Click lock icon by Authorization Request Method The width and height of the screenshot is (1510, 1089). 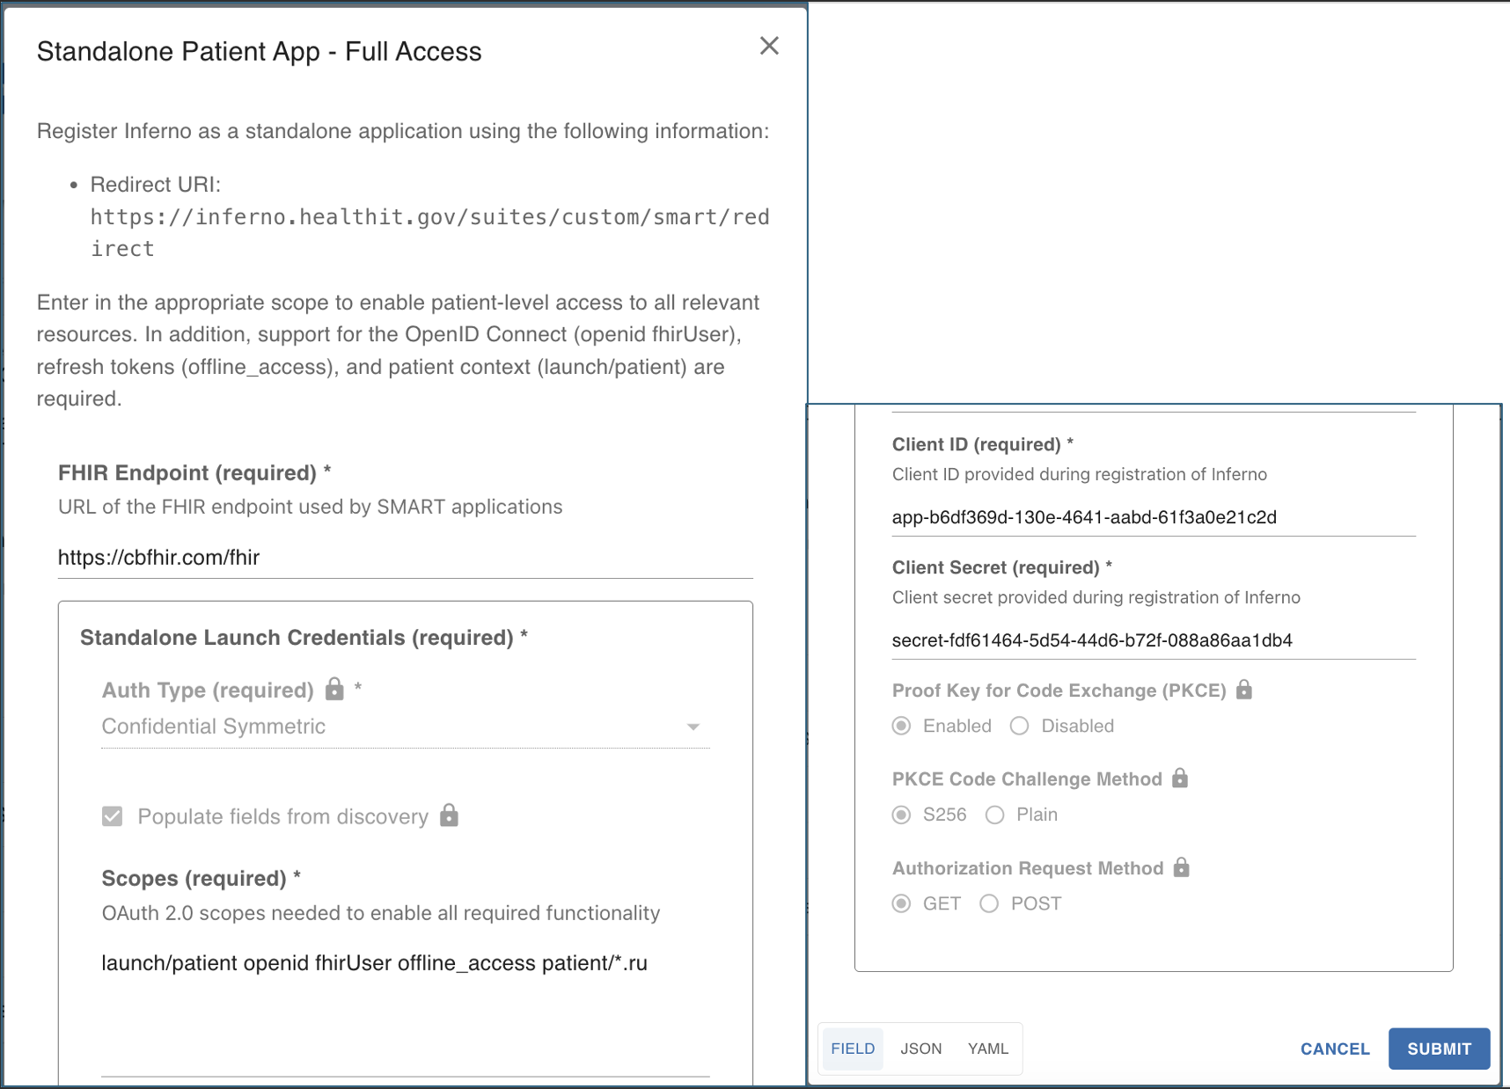(x=1181, y=868)
